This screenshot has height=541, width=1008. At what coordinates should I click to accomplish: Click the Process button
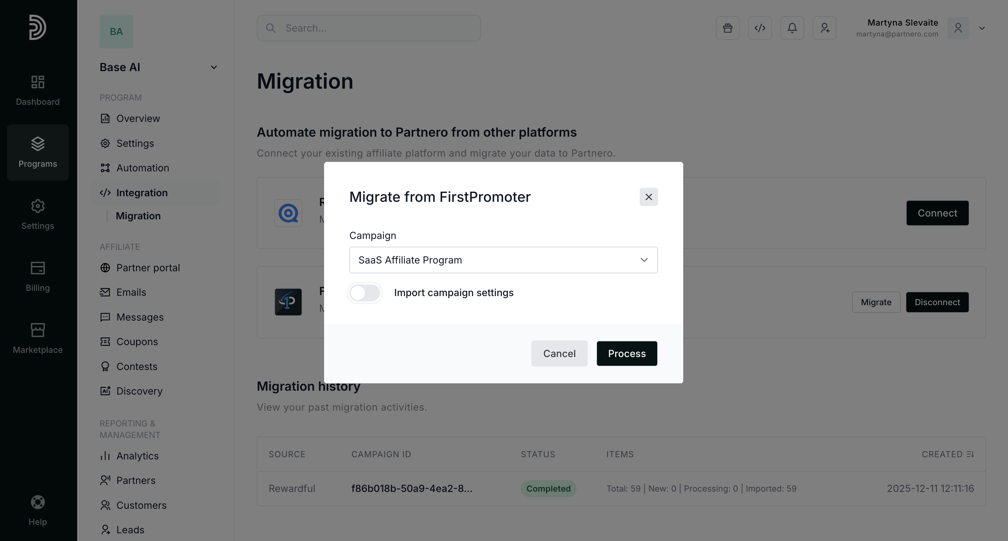pyautogui.click(x=626, y=354)
